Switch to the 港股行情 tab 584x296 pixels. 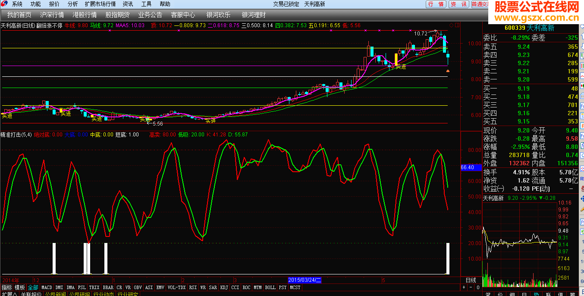click(x=85, y=15)
